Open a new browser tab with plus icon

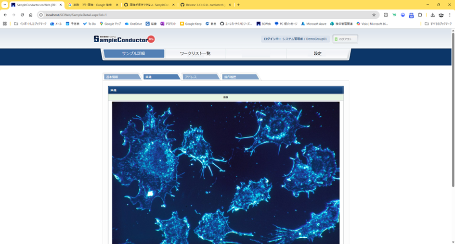point(238,5)
